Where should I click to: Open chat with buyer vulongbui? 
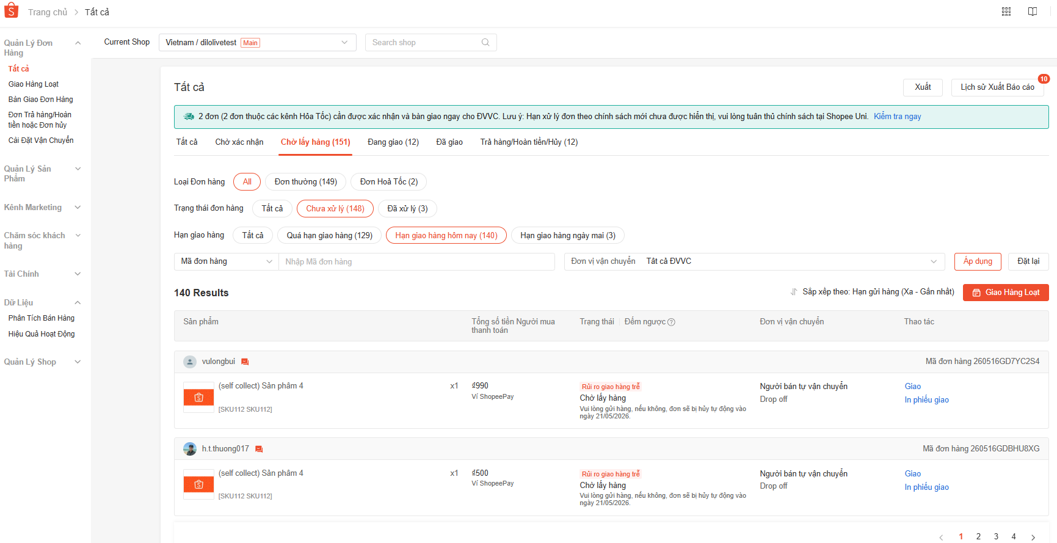point(245,362)
